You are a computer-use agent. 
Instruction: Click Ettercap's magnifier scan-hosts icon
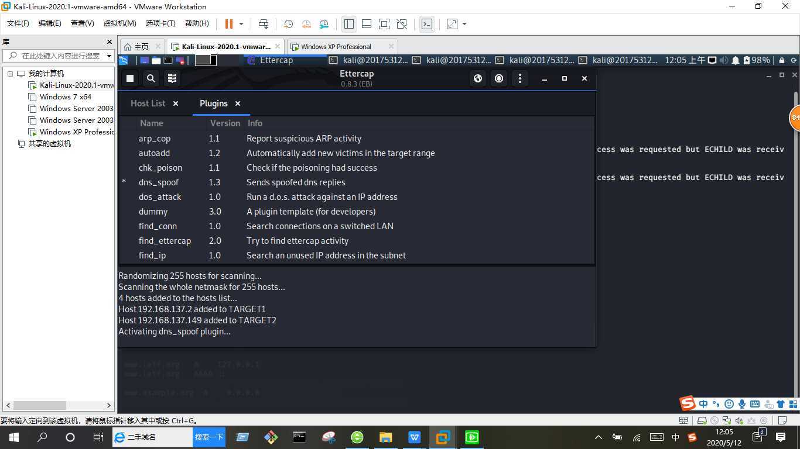click(151, 78)
